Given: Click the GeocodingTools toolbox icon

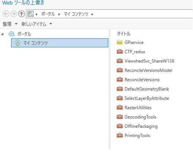Looking at the screenshot, I should click(x=120, y=117).
